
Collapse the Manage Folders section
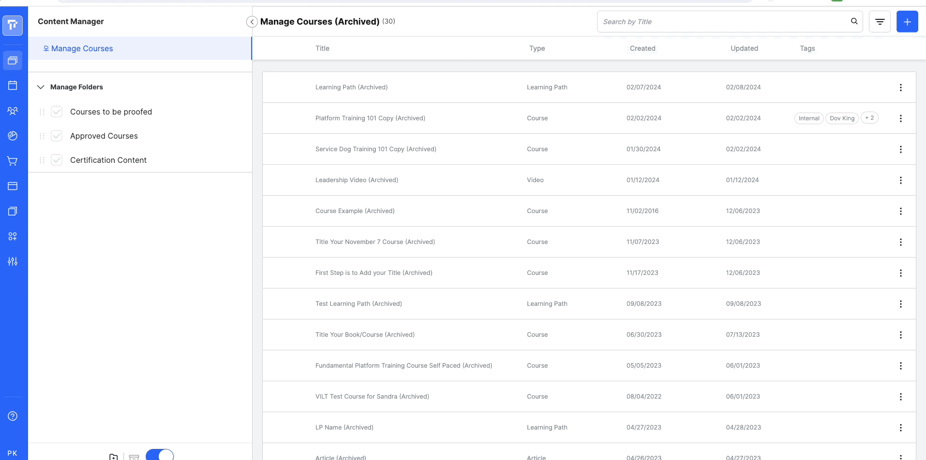(x=41, y=87)
